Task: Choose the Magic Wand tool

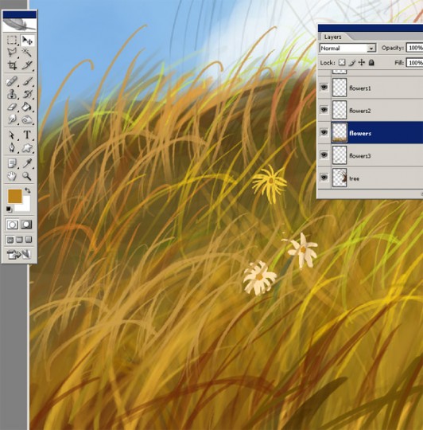Action: tap(27, 52)
